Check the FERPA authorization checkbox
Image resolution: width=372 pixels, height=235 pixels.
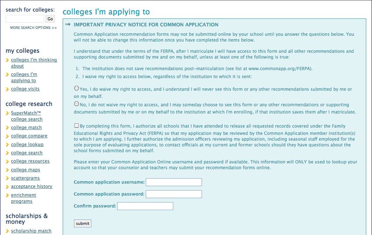tap(77, 125)
